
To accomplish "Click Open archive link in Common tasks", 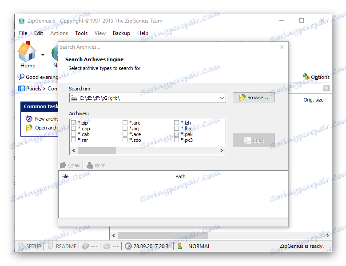I will click(47, 128).
